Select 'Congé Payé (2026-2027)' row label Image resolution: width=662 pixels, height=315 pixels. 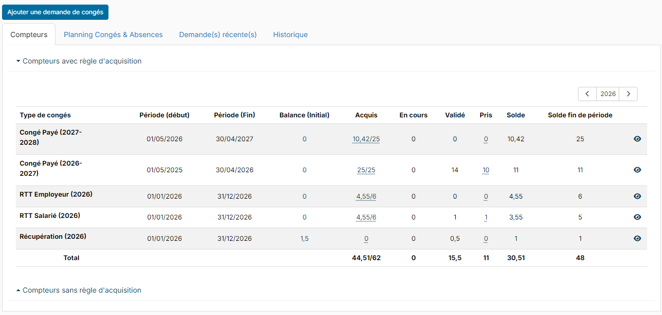[51, 168]
